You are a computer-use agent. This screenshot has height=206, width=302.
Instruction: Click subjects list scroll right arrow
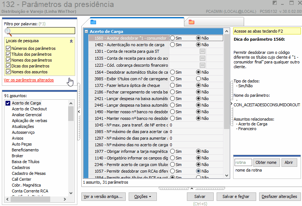click(65, 199)
